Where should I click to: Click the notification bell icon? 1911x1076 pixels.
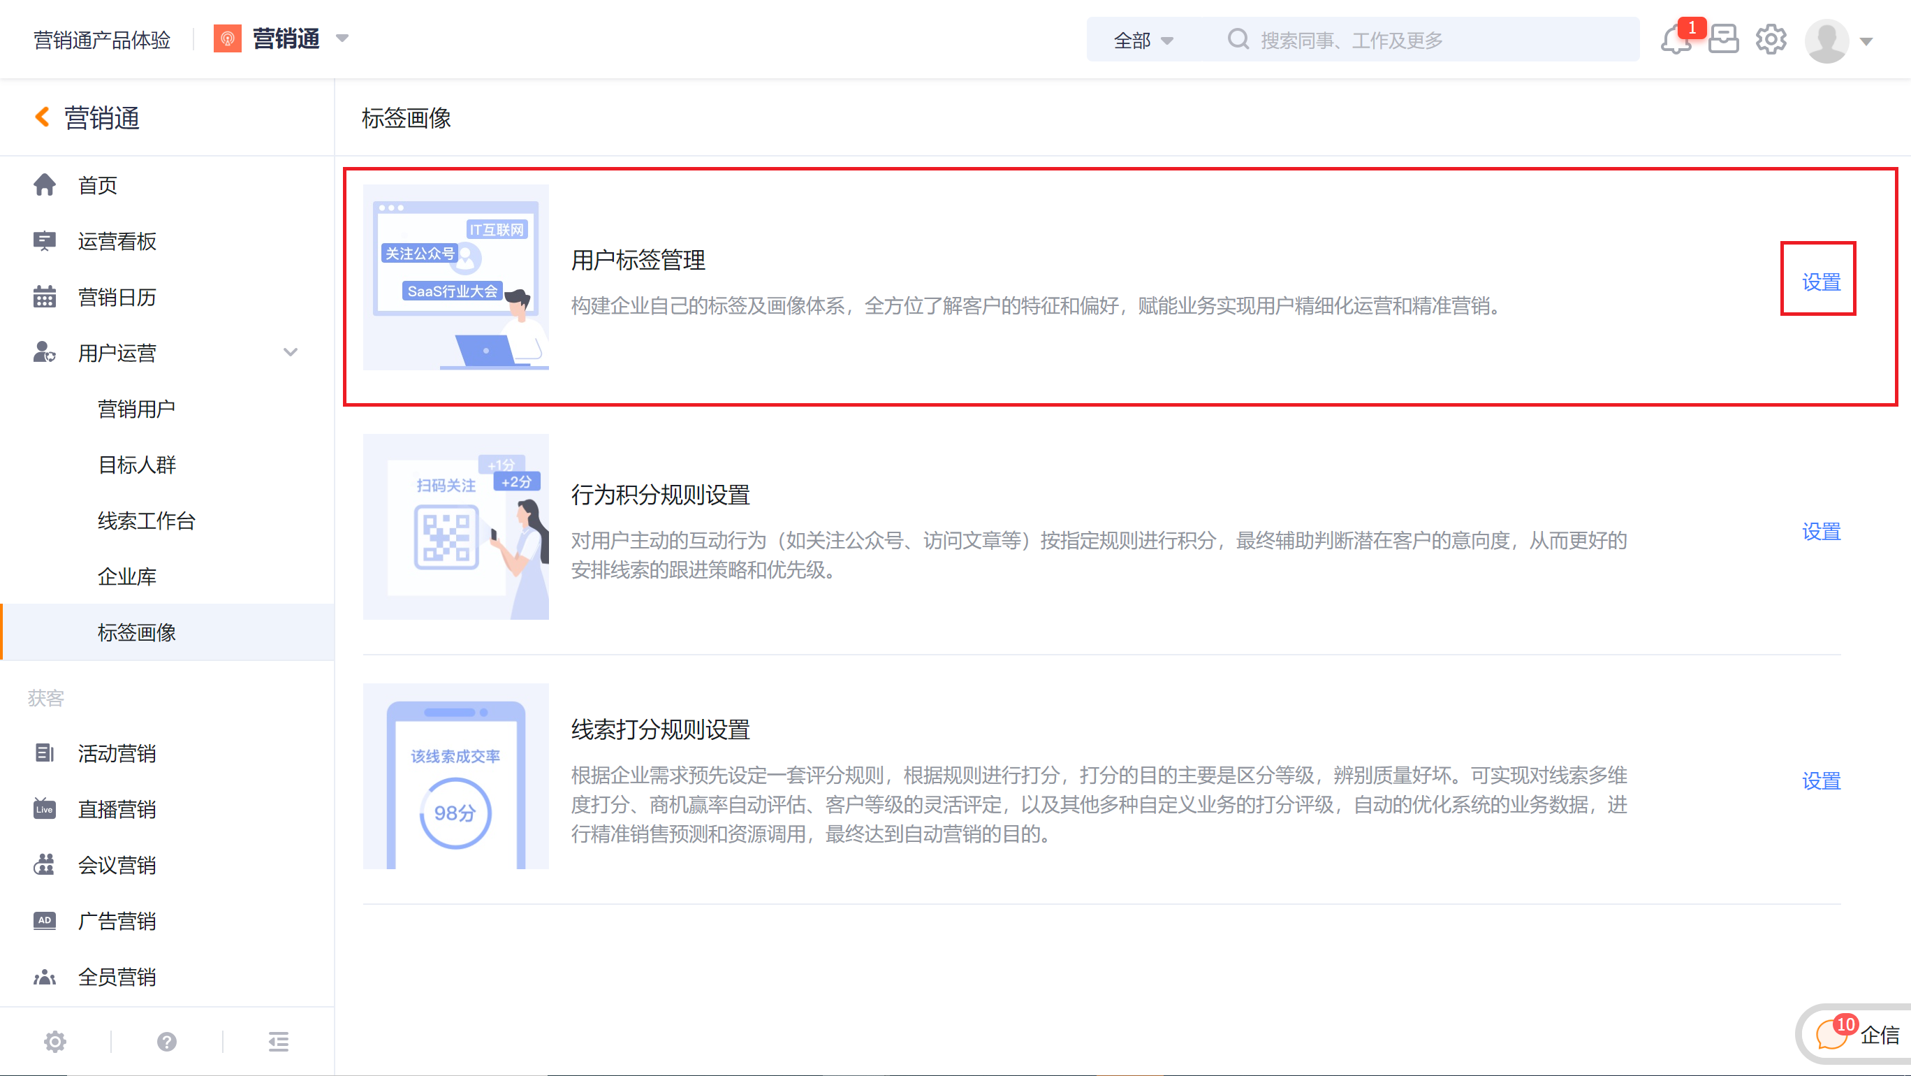tap(1675, 40)
